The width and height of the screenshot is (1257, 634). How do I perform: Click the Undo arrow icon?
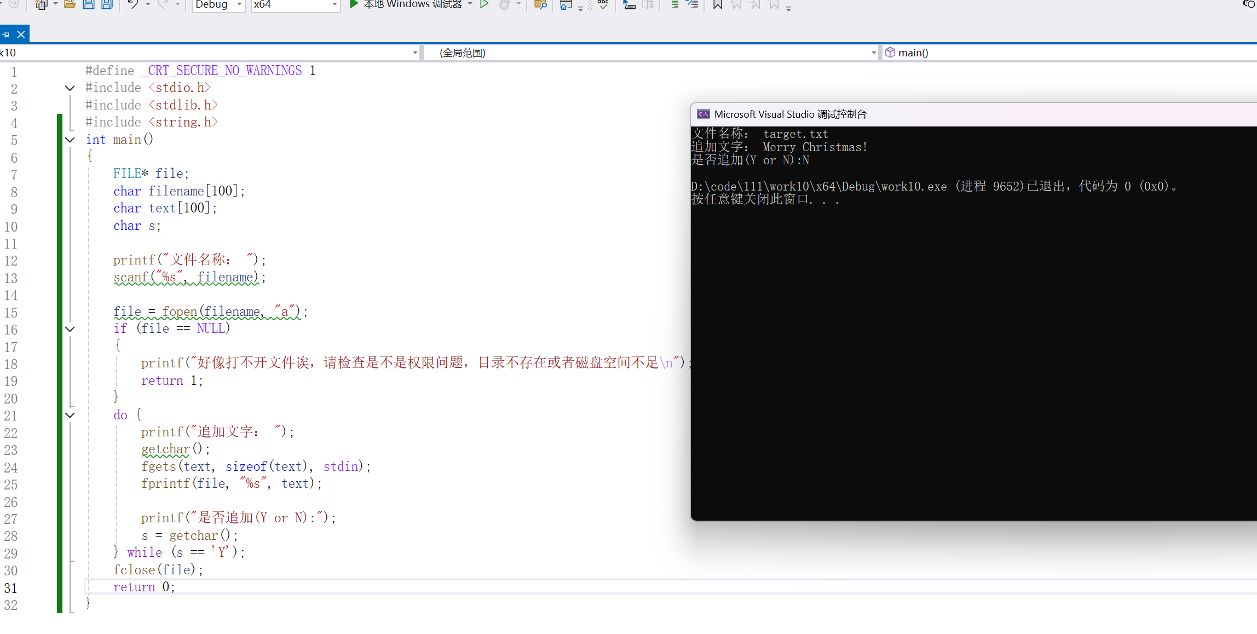(132, 4)
